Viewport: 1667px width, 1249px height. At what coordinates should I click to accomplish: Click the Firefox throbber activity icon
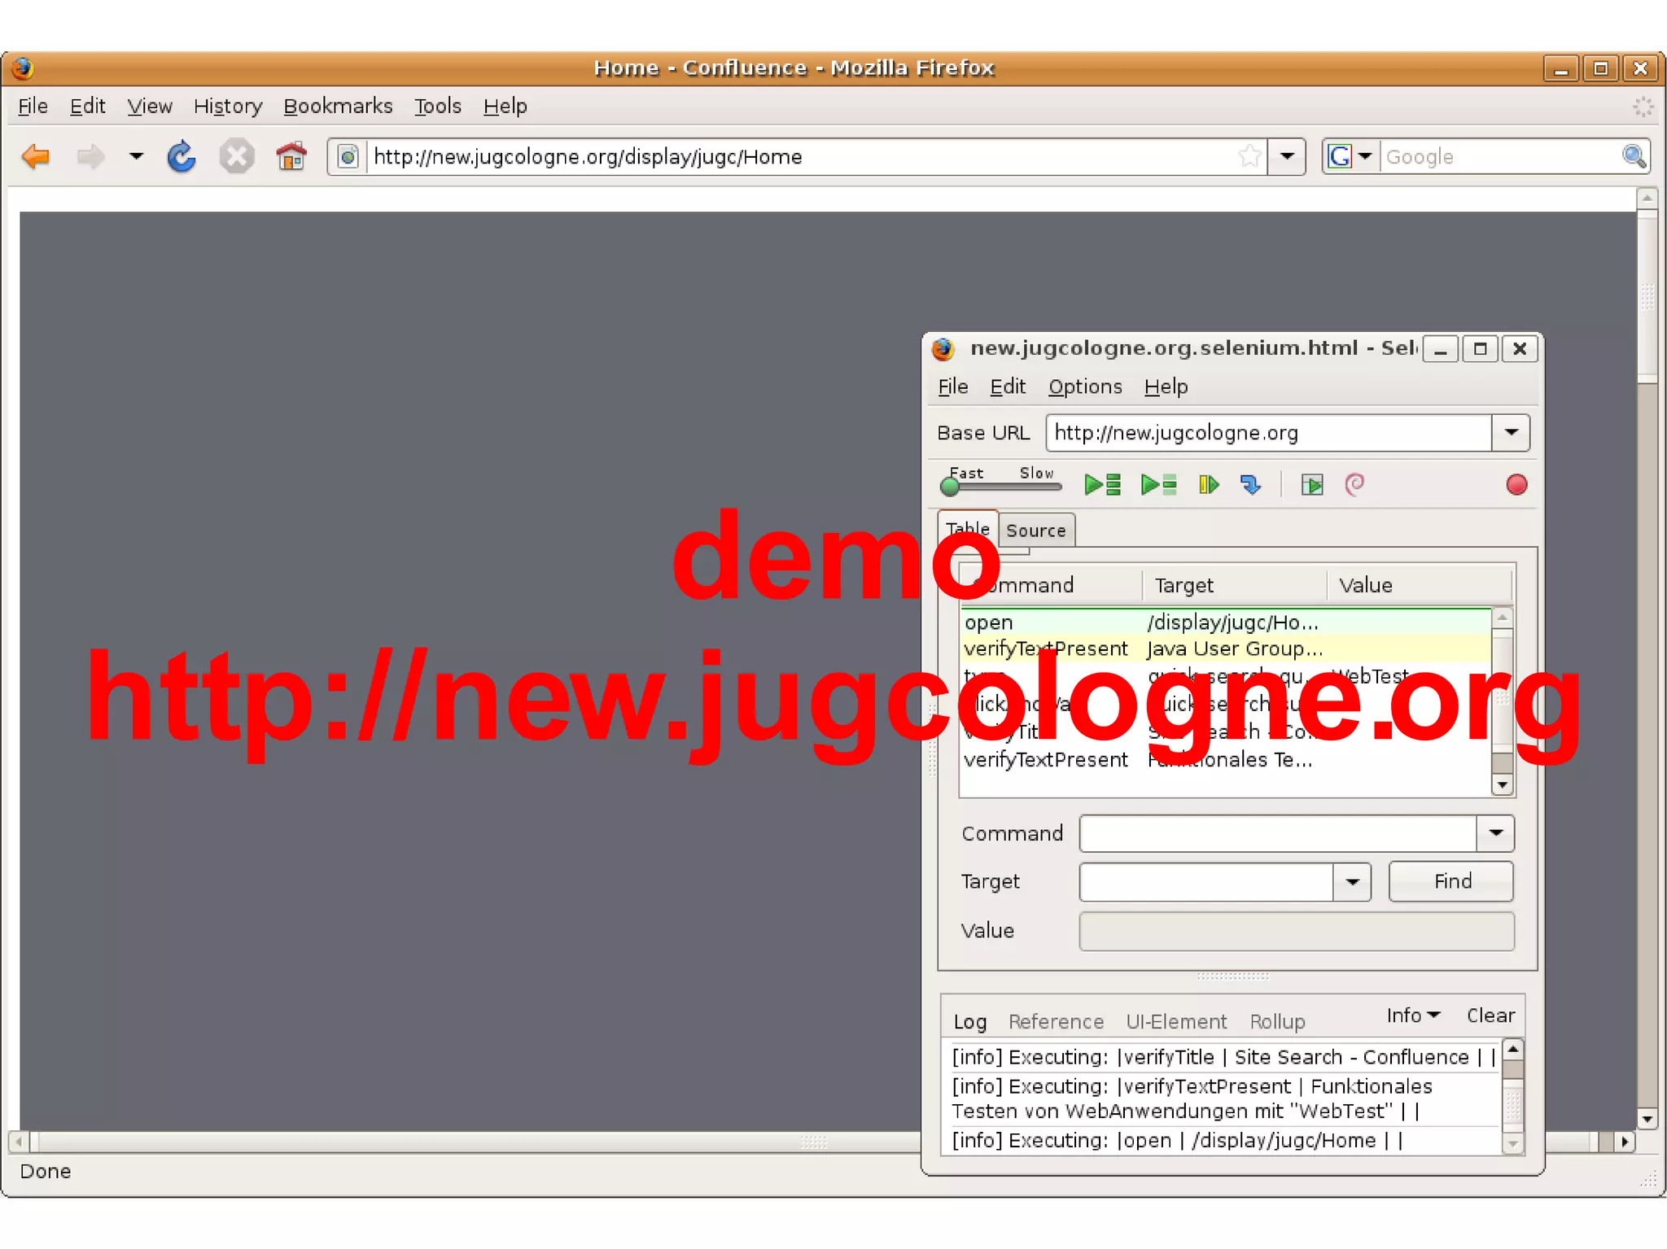click(x=1643, y=107)
